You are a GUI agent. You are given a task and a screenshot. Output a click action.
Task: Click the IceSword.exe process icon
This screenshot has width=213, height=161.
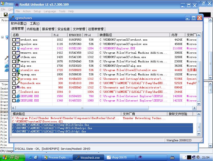tap(18, 92)
